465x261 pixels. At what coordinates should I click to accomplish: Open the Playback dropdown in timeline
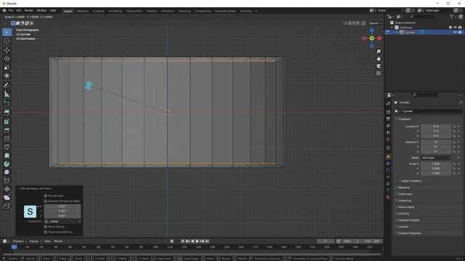[x=20, y=241]
